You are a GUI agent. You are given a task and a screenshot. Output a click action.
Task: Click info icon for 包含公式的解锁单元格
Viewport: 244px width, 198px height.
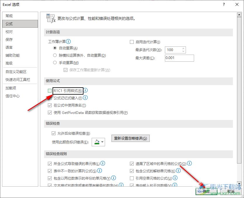[x=178, y=171]
